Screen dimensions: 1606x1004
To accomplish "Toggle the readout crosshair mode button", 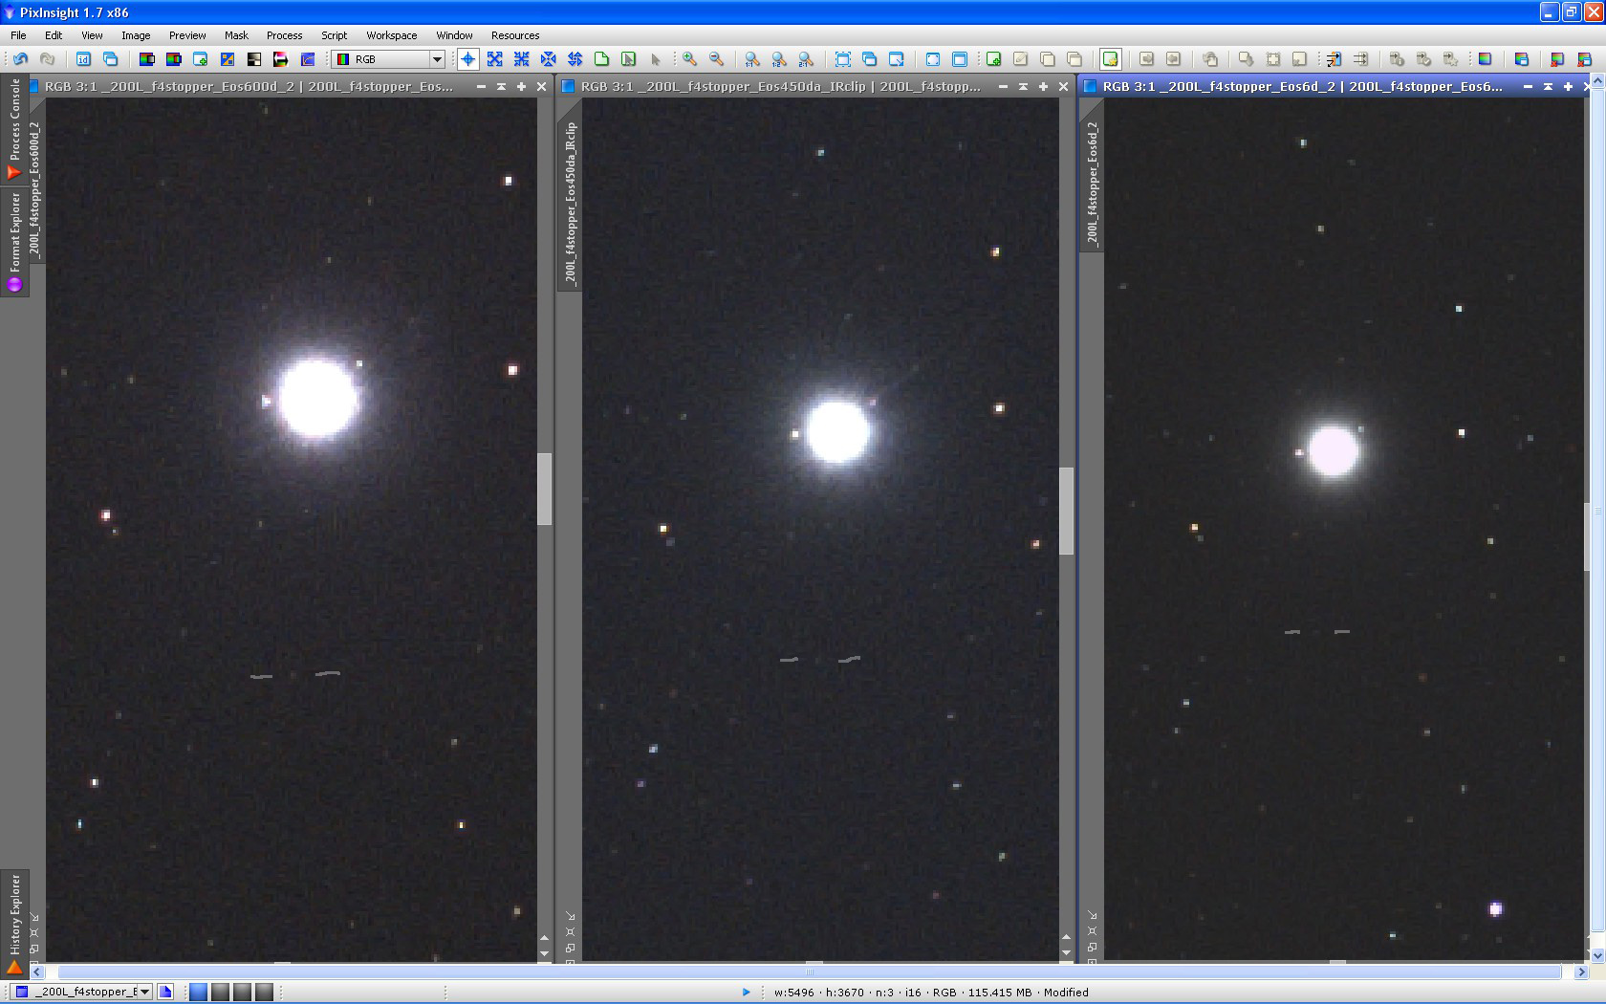I will (x=467, y=59).
